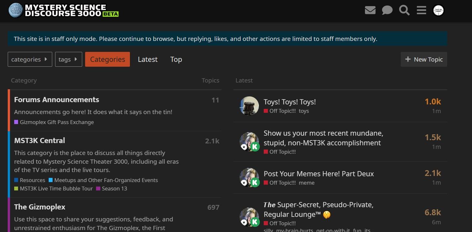Screen dimensions: 472x232
Task: Expand the categories dropdown filter
Action: coord(30,59)
